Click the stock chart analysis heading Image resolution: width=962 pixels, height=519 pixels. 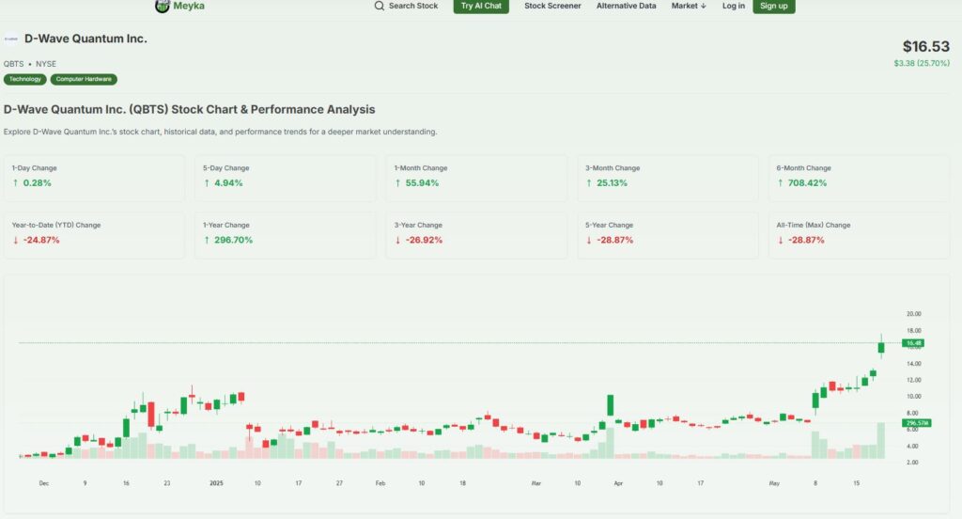tap(189, 109)
